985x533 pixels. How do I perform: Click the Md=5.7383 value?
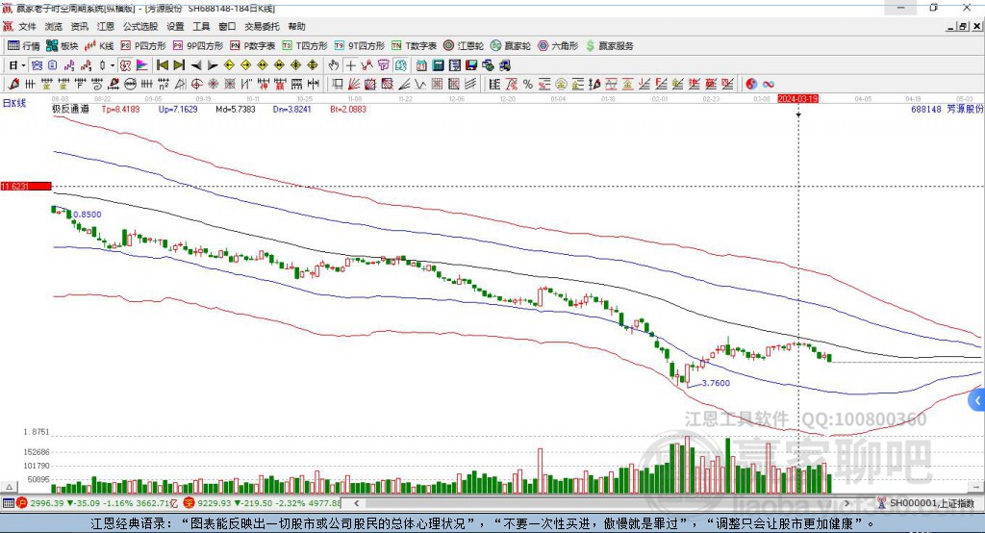236,109
